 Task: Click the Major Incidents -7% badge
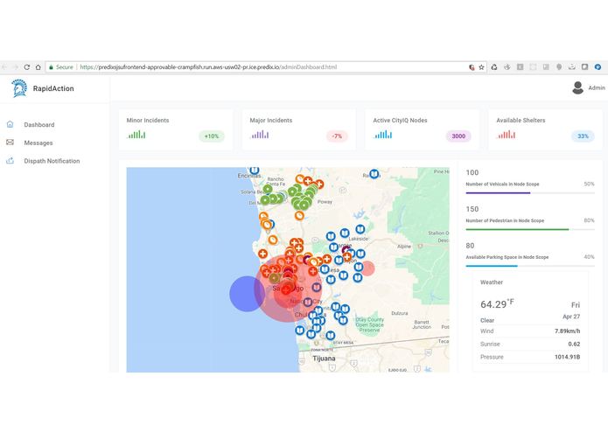pyautogui.click(x=337, y=136)
